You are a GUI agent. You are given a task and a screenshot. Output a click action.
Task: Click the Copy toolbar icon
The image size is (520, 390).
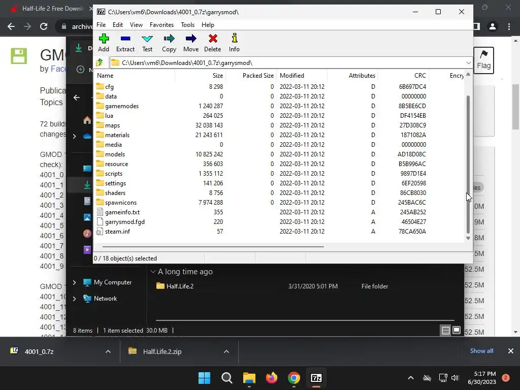tap(169, 43)
